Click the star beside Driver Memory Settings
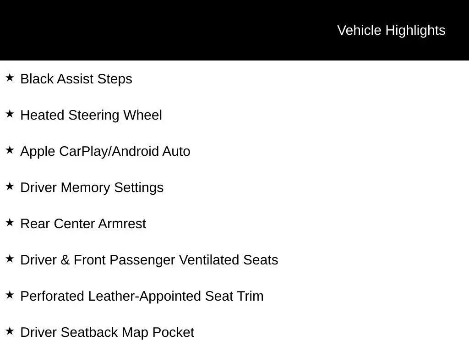The height and width of the screenshot is (352, 469). 10,187
